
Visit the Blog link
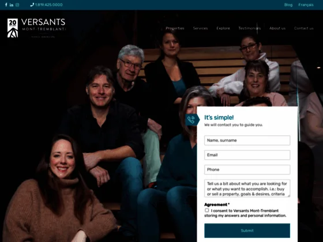(288, 5)
